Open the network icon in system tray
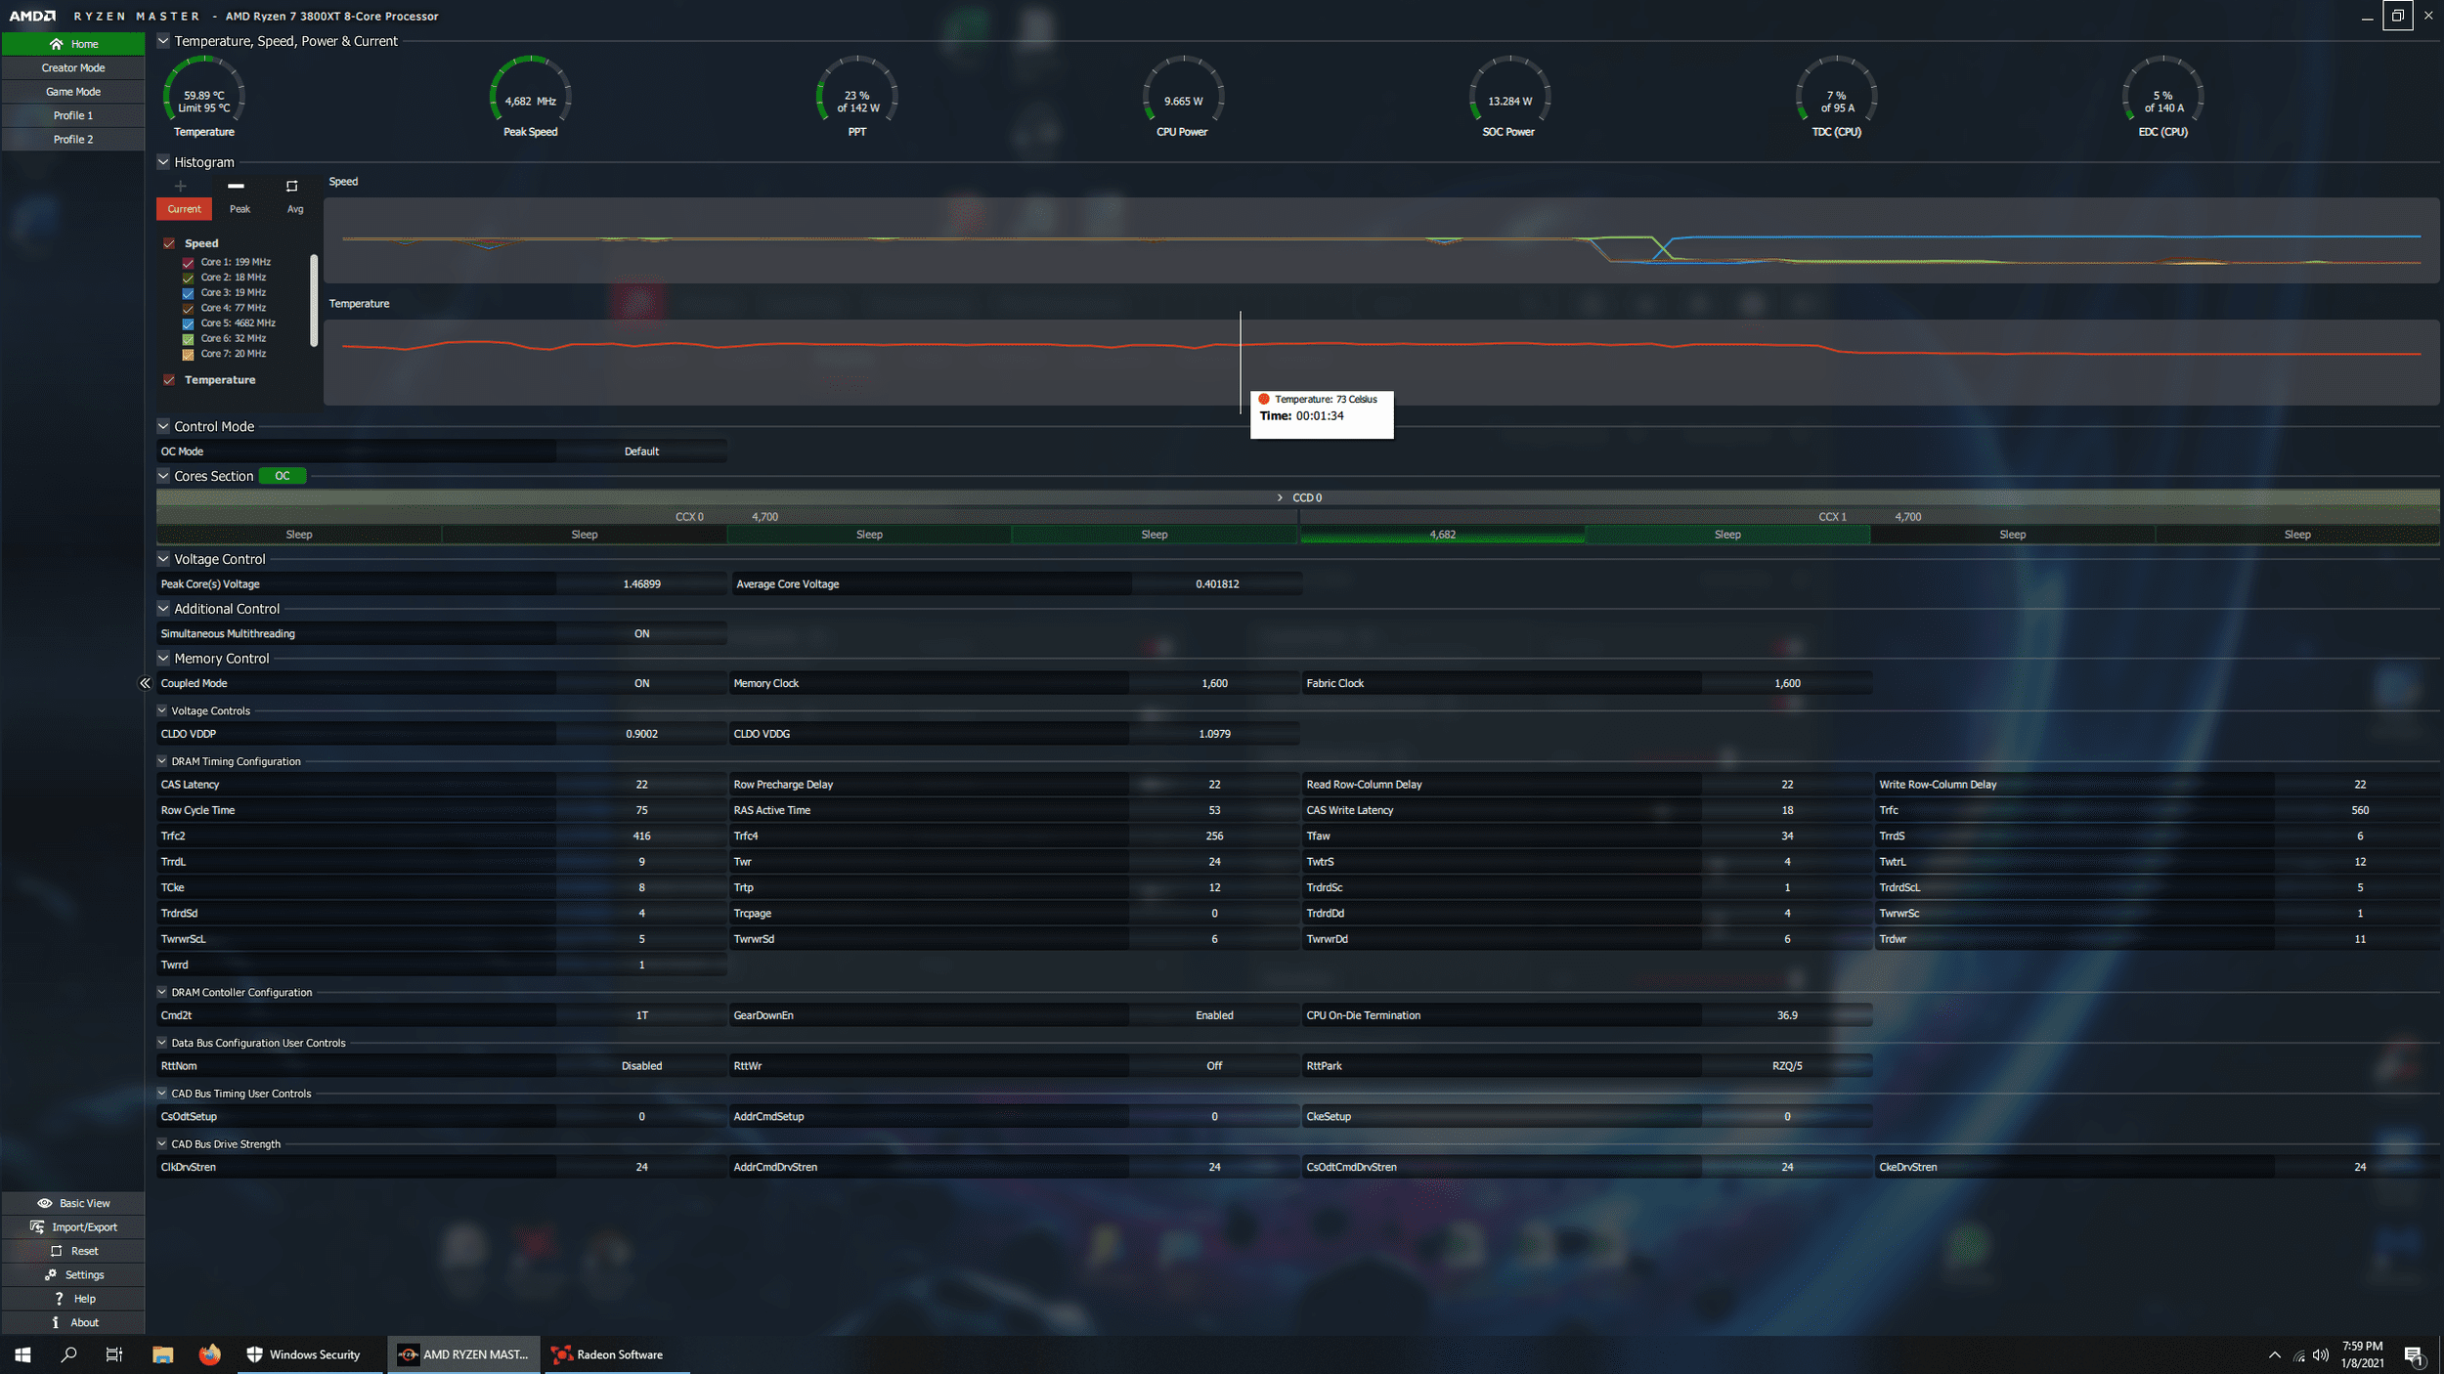The image size is (2444, 1374). (x=2298, y=1354)
